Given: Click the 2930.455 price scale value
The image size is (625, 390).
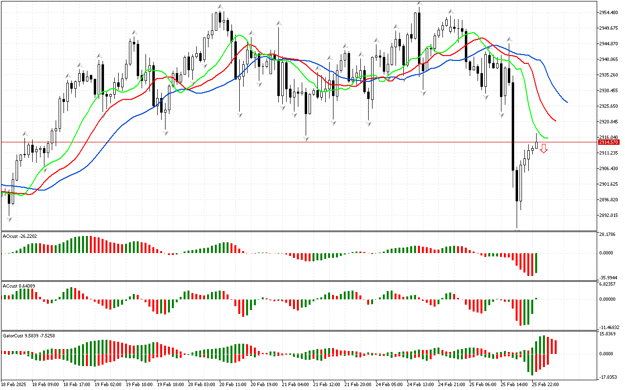Looking at the screenshot, I should [609, 91].
